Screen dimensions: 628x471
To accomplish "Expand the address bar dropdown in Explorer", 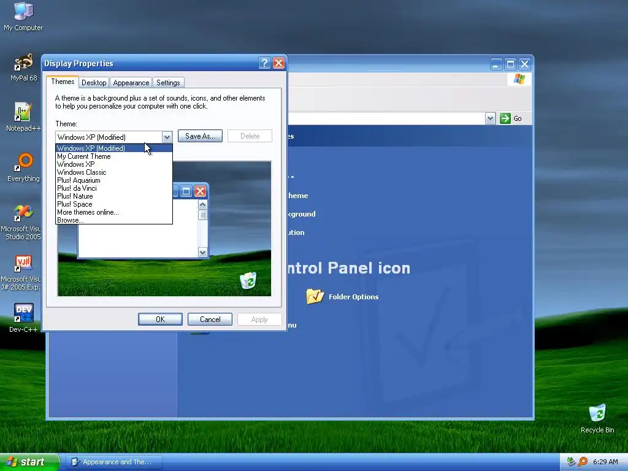I will (490, 118).
